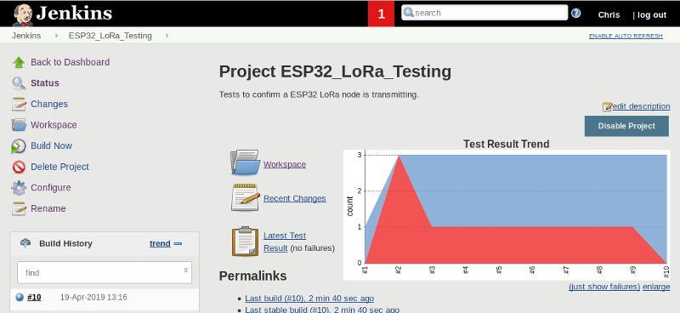The width and height of the screenshot is (680, 313).
Task: Click the blue status ball of build #10
Action: tap(19, 298)
